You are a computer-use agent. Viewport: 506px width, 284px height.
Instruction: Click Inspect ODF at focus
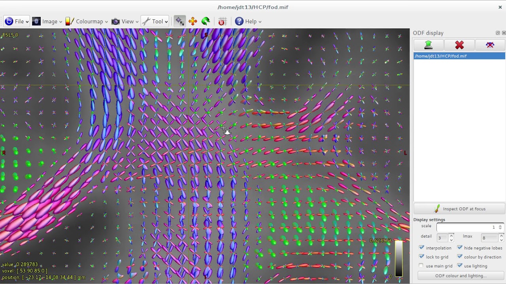[459, 209]
